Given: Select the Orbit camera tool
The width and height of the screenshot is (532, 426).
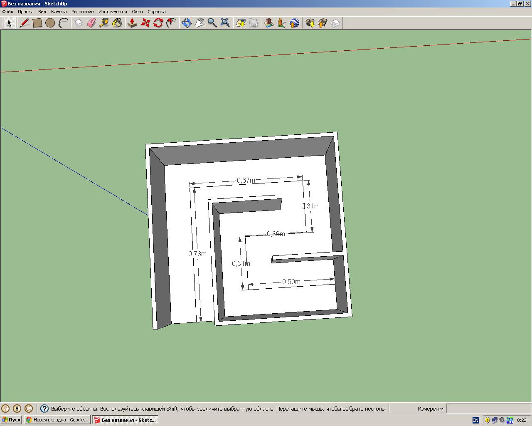Looking at the screenshot, I should click(186, 23).
